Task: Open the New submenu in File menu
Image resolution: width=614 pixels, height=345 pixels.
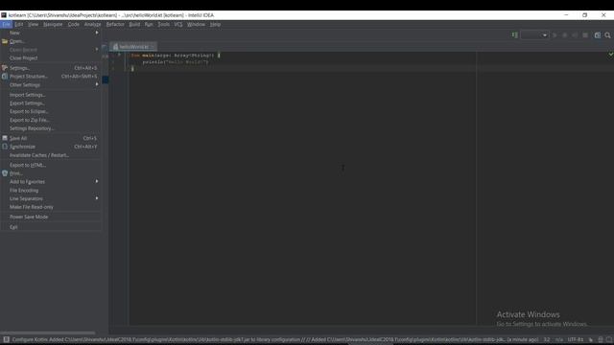Action: pos(51,33)
